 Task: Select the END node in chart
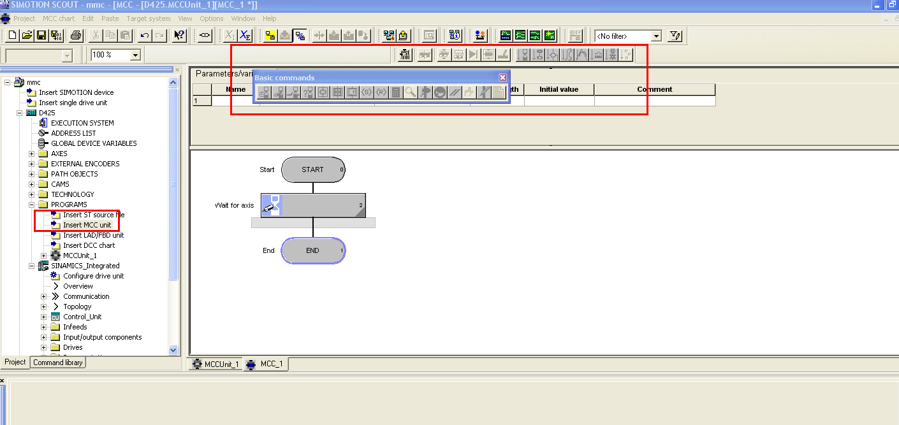click(313, 250)
